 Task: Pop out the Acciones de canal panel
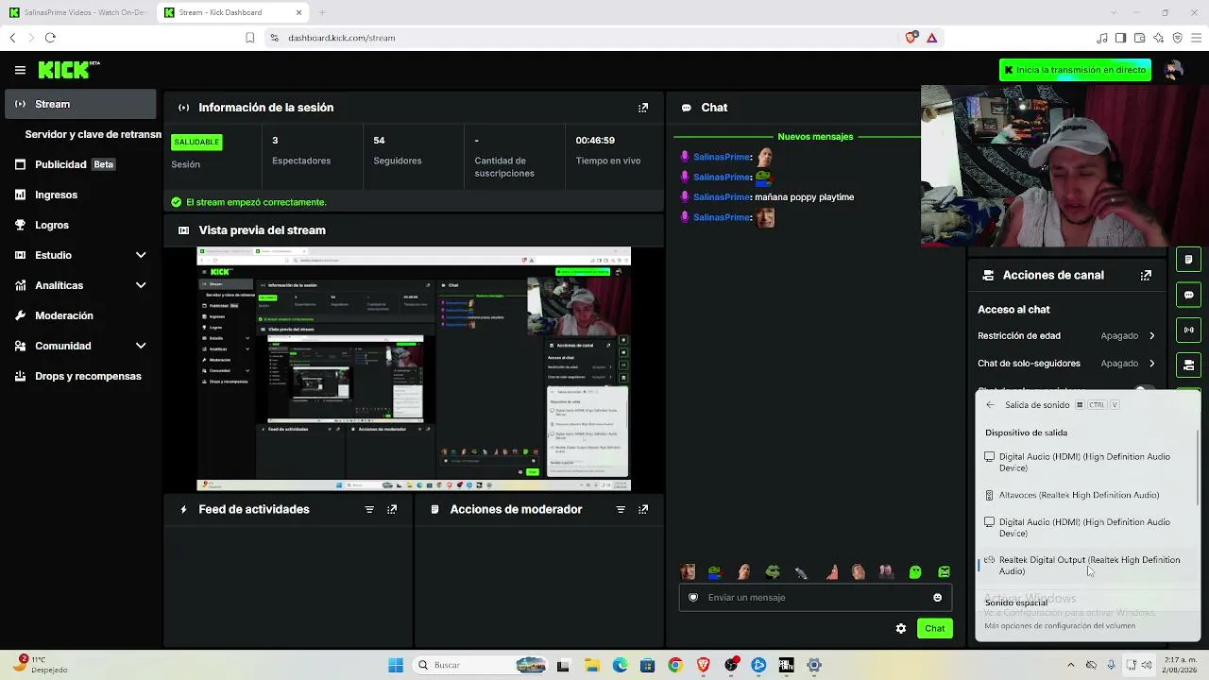click(1146, 275)
